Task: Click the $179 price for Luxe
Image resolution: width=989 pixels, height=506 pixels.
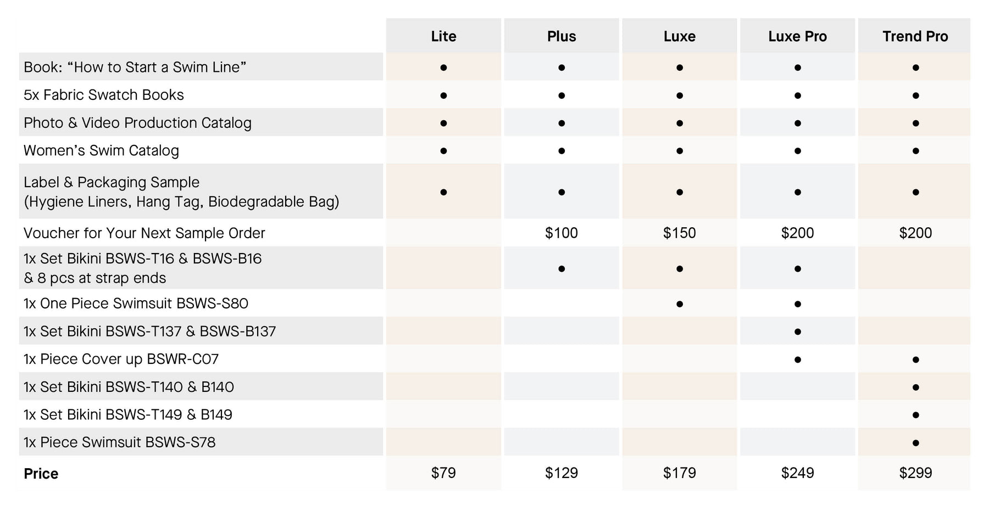Action: click(680, 473)
